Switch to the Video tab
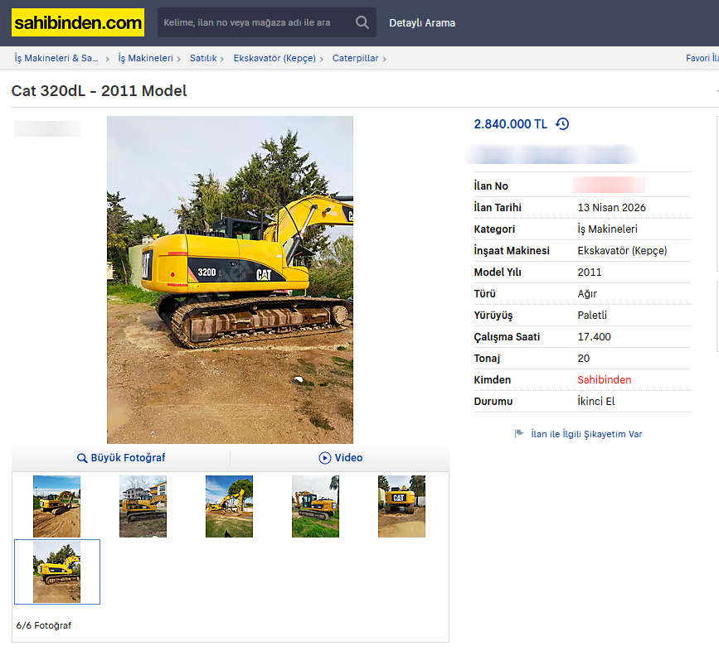 (x=340, y=458)
